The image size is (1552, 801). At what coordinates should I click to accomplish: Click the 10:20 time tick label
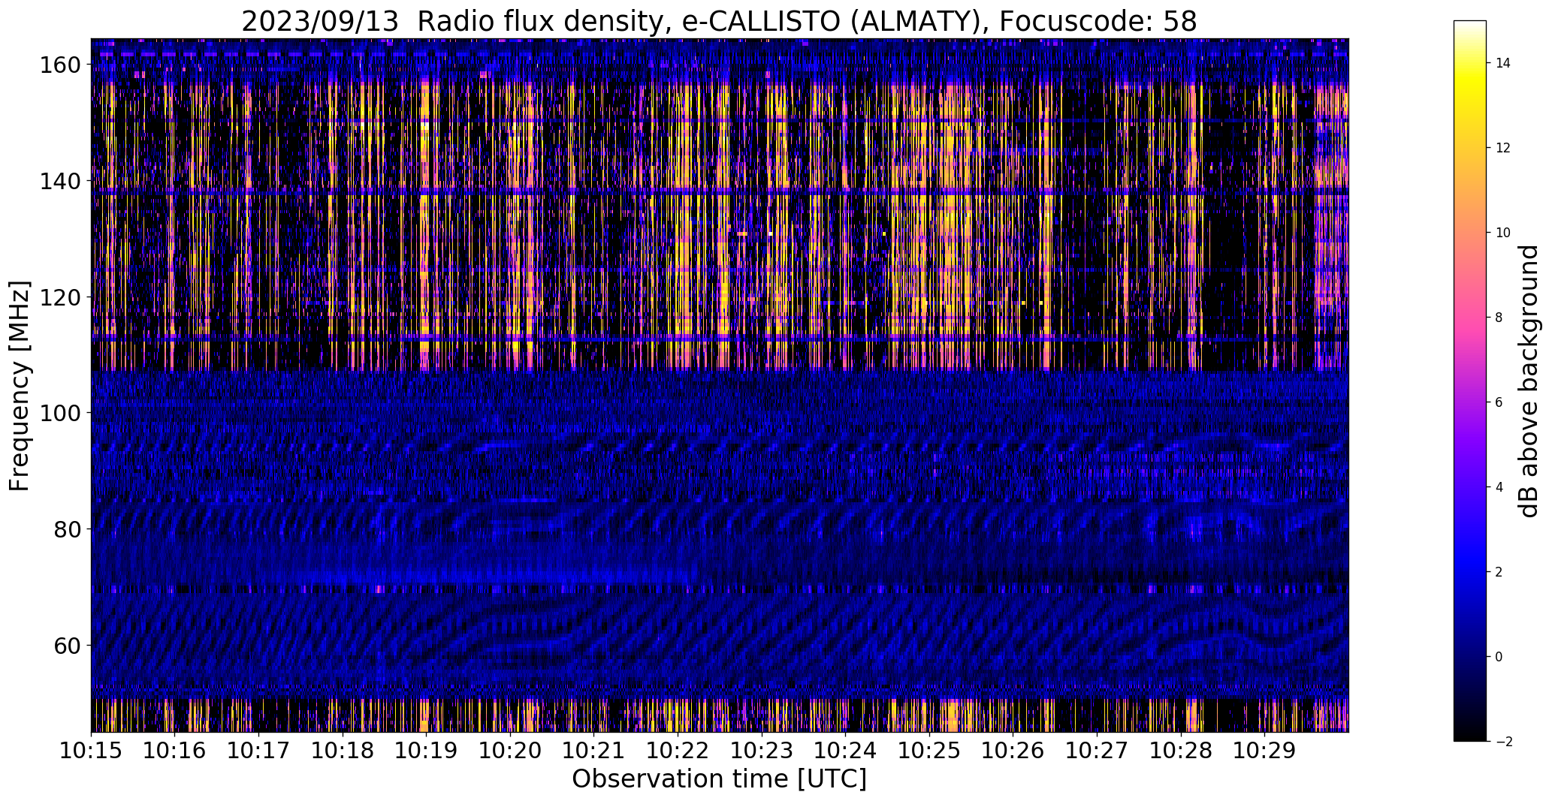coord(510,751)
